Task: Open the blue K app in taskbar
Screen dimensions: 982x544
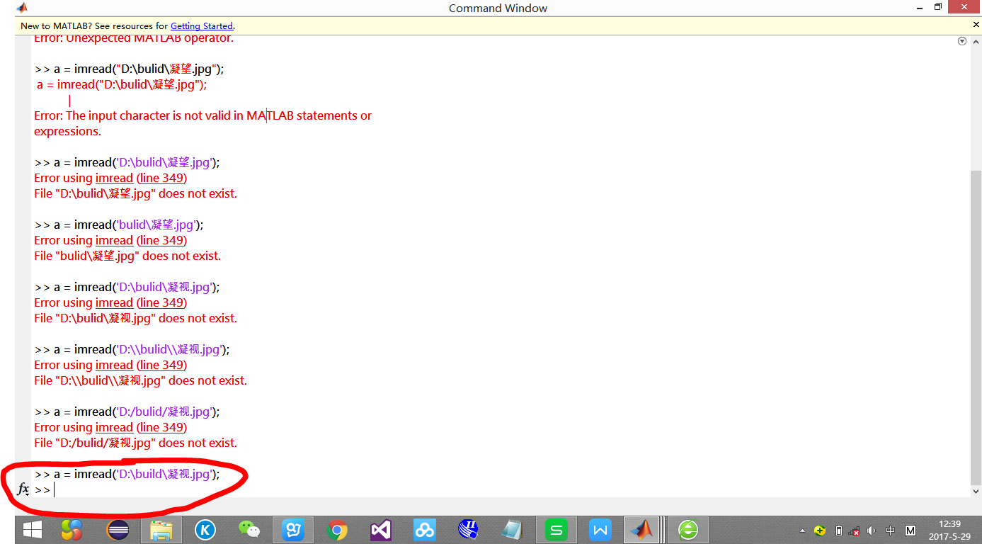Action: (205, 529)
